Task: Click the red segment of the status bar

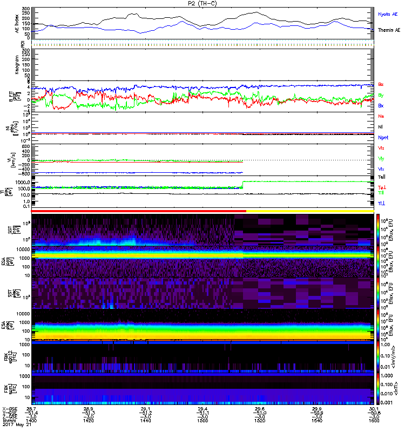Action: 139,211
